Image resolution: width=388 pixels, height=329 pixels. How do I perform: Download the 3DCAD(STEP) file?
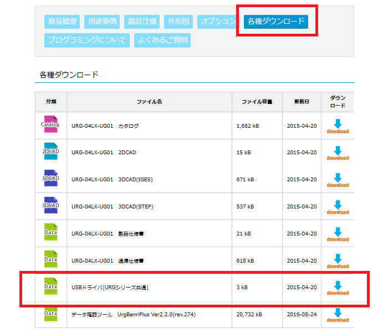click(x=338, y=207)
